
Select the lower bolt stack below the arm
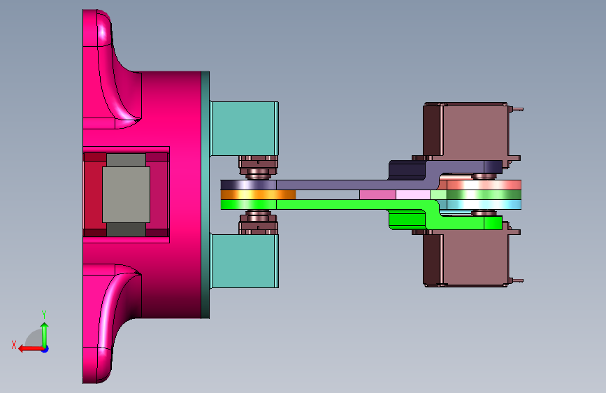[x=258, y=222]
